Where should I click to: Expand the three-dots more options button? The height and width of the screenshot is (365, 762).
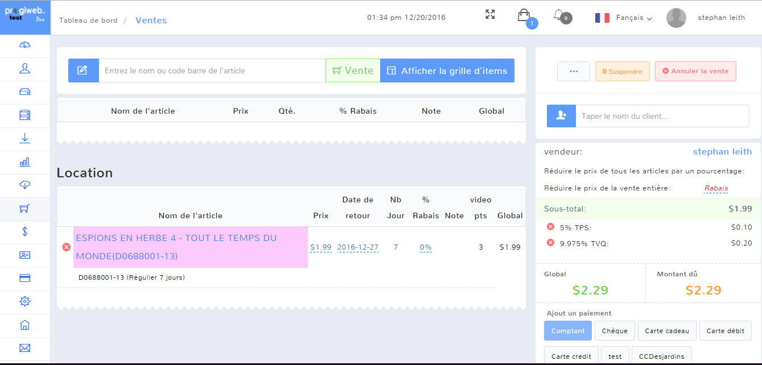pos(573,72)
